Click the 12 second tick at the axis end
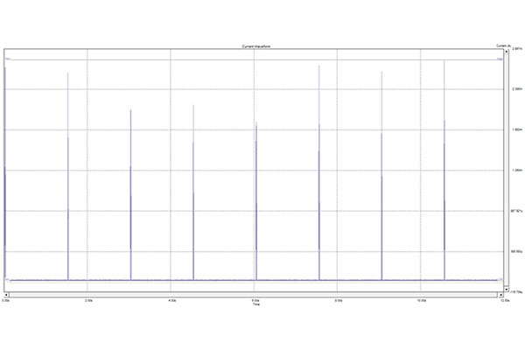 click(504, 300)
